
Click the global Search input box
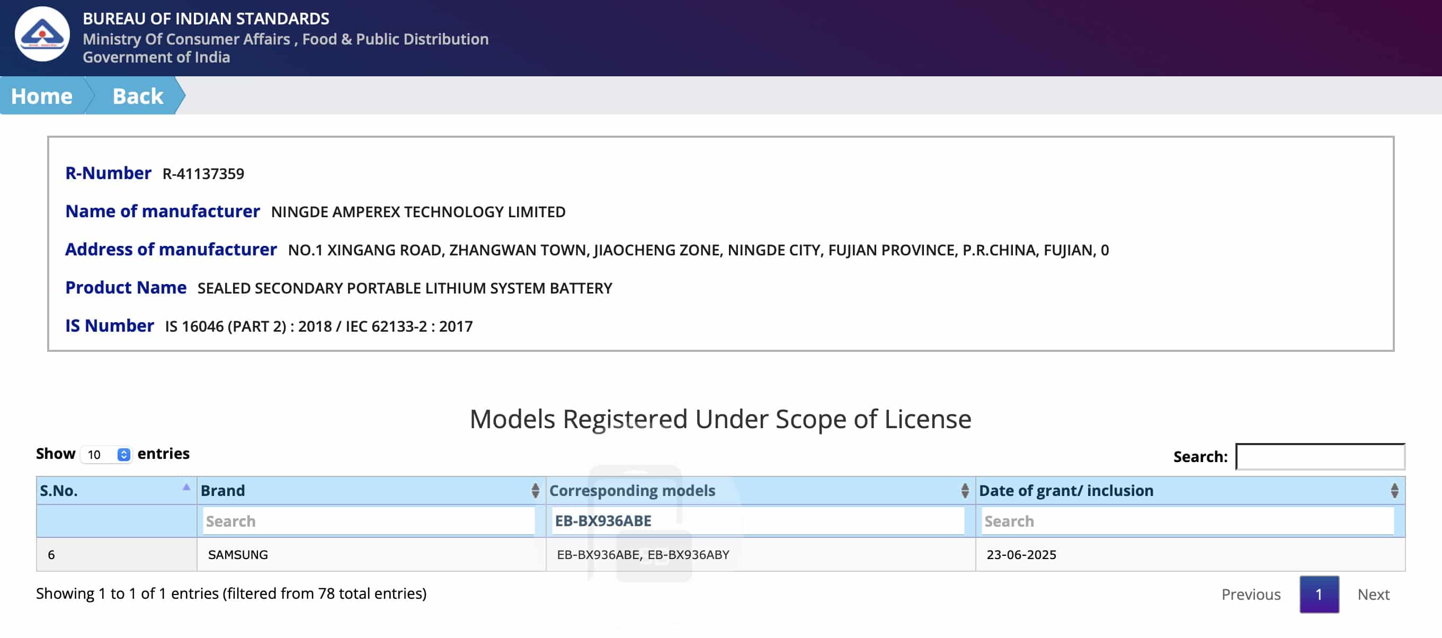tap(1320, 457)
